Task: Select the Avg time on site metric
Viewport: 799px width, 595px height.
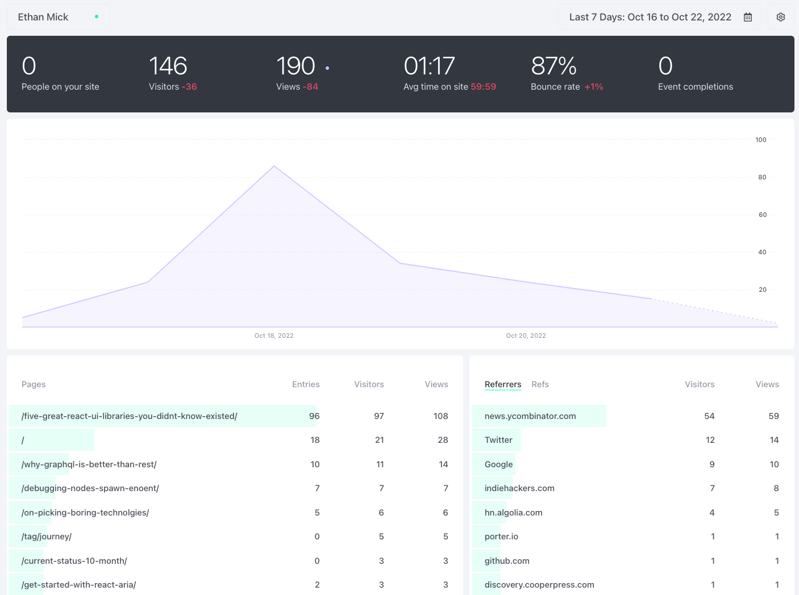Action: pyautogui.click(x=450, y=74)
